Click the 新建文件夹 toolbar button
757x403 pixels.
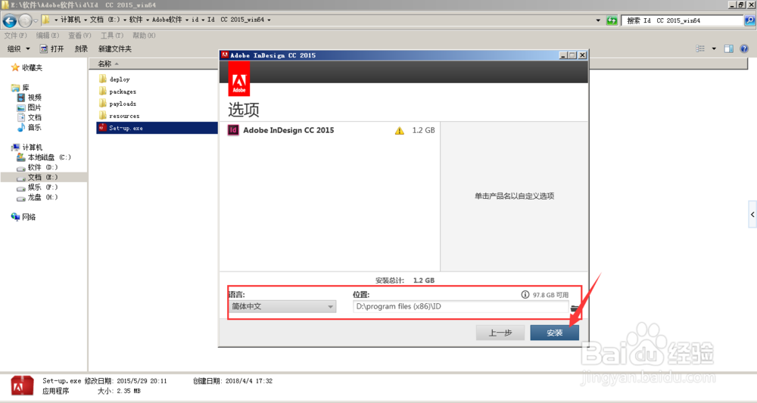pos(115,48)
